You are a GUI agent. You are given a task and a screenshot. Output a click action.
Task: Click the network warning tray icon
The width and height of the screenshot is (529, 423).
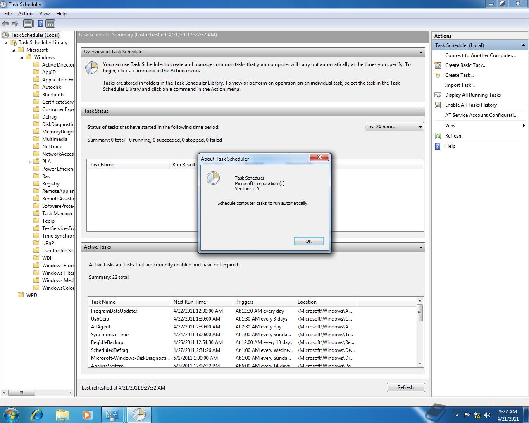point(478,415)
